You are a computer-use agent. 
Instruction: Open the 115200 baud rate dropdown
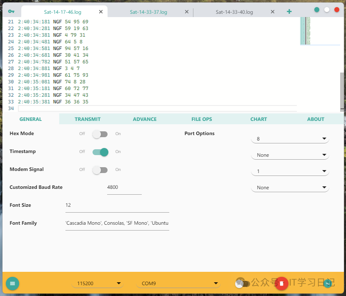[x=98, y=283]
